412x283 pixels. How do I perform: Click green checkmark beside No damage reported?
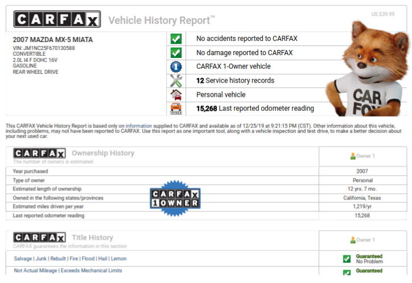click(176, 53)
